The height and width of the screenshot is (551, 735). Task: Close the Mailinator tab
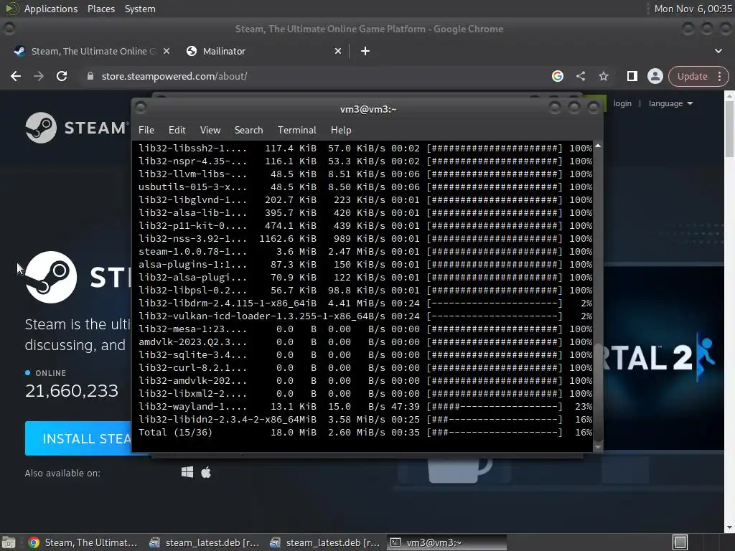(x=337, y=51)
